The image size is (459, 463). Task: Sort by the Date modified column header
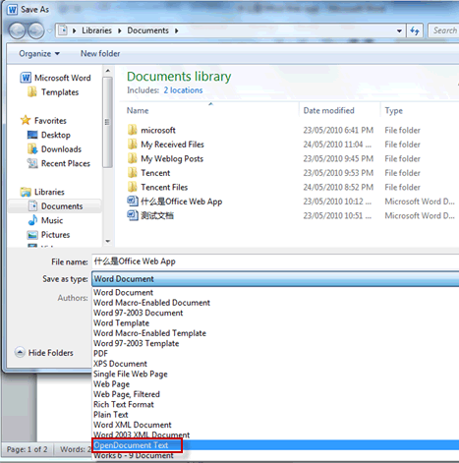click(328, 110)
